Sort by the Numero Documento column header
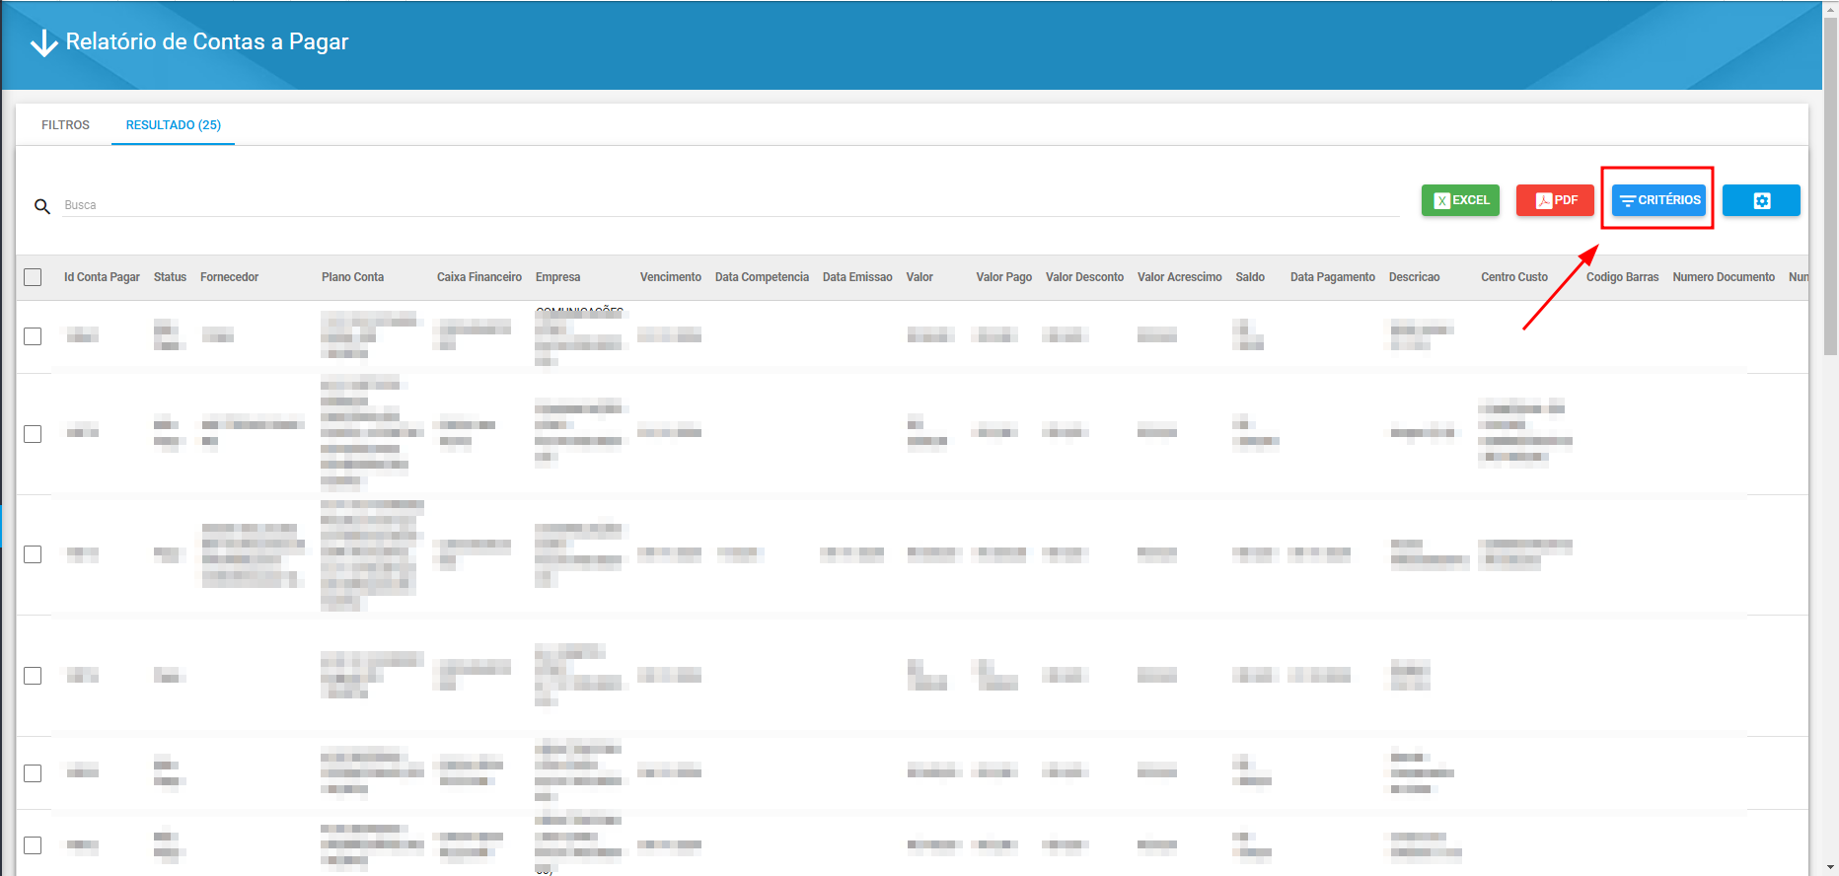The width and height of the screenshot is (1839, 876). [x=1723, y=277]
